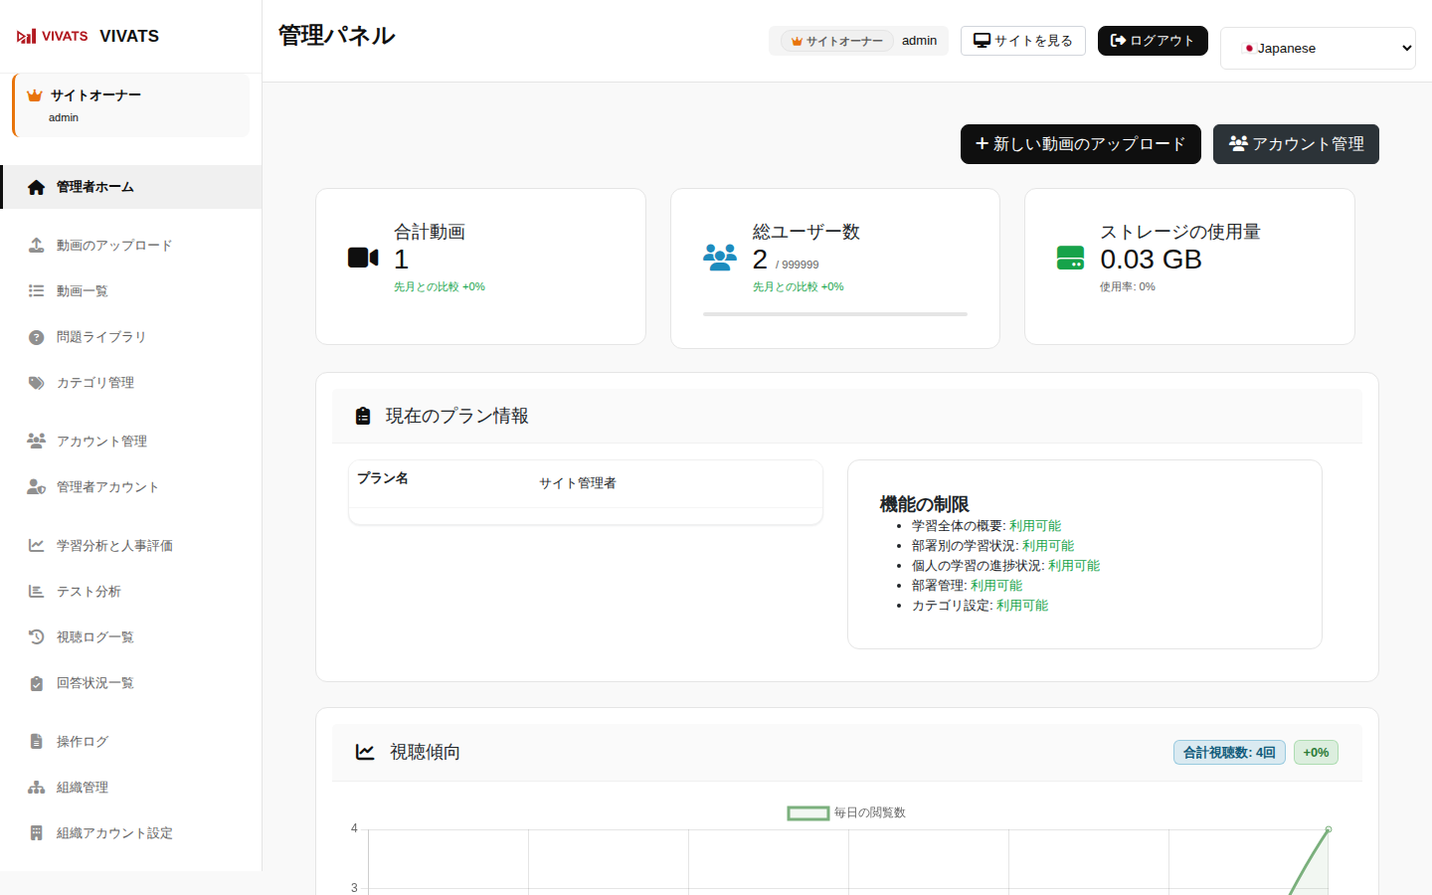Click the chart data point at value 4
This screenshot has height=895, width=1432.
(x=1329, y=829)
